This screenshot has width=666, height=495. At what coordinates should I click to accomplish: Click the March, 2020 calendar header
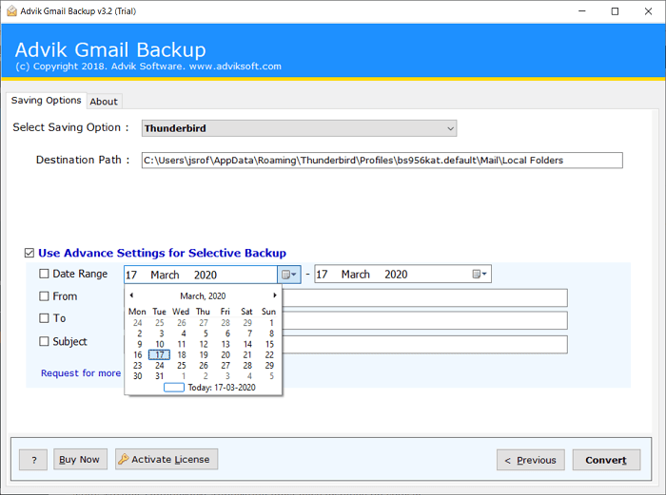point(203,296)
